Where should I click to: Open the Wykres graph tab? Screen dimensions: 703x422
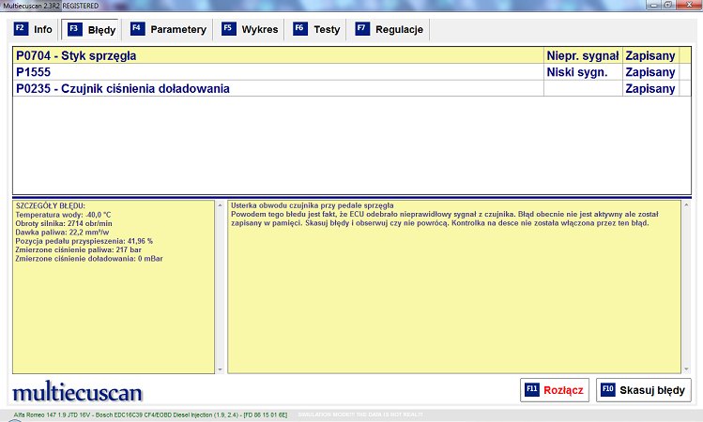[260, 30]
